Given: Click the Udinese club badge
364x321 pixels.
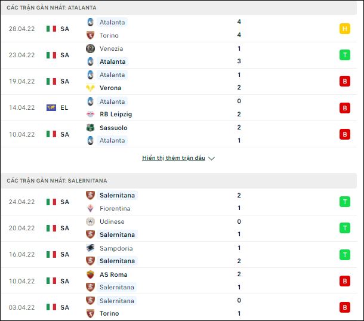Looking at the screenshot, I should [90, 222].
